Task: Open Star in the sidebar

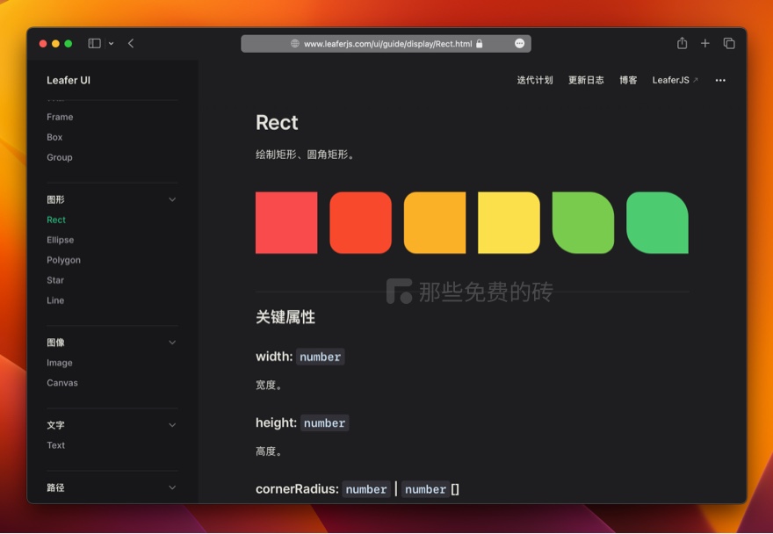Action: pyautogui.click(x=55, y=280)
